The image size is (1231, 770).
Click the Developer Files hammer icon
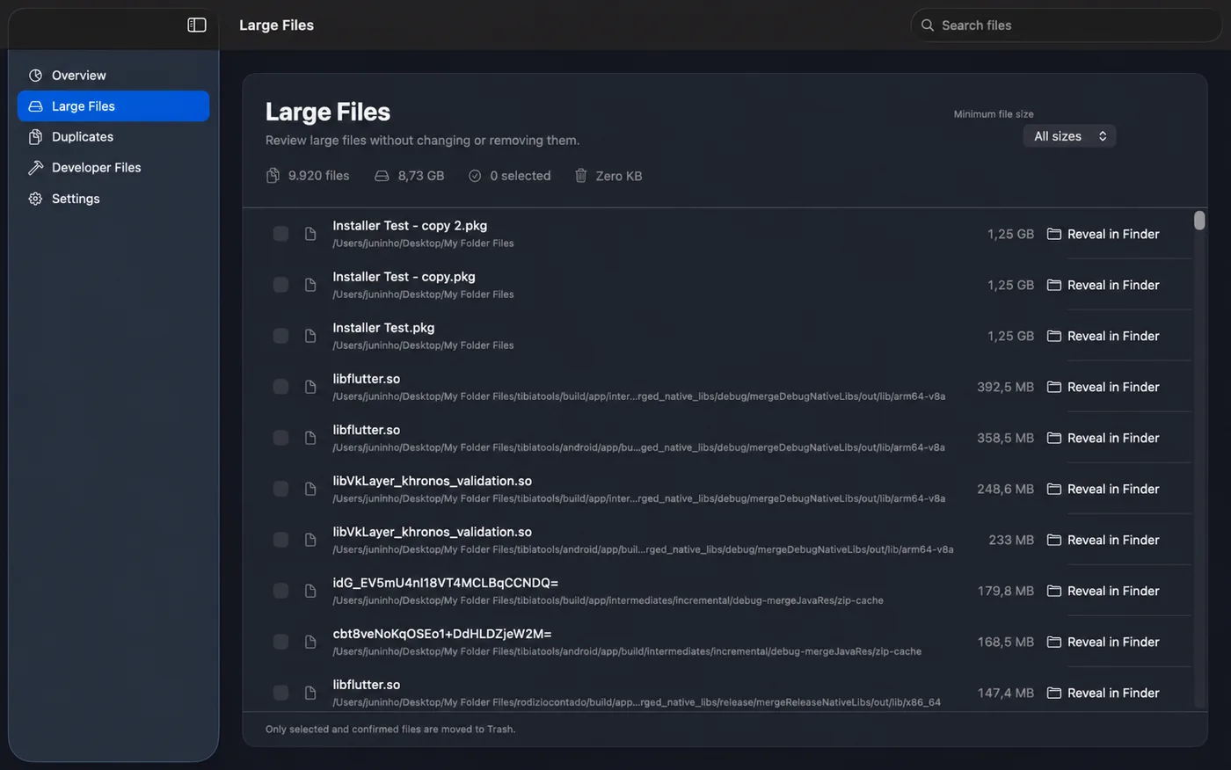tap(35, 168)
